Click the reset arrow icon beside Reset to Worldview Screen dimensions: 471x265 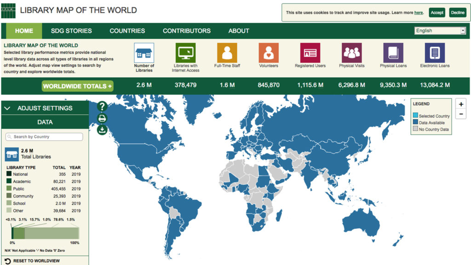8,261
